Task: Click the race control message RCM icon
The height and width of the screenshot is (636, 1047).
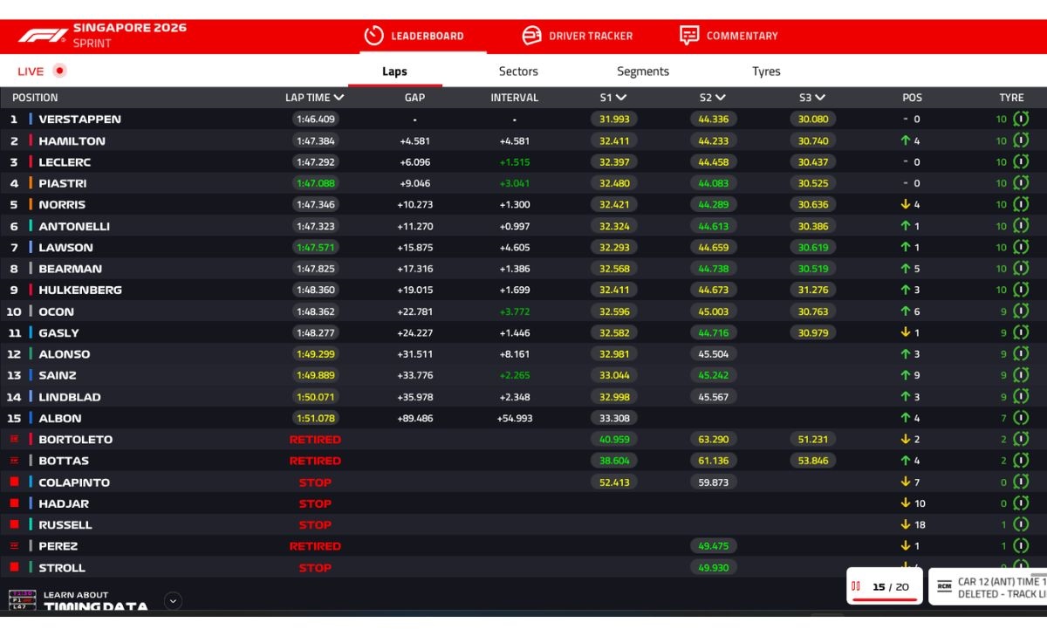Action: pos(944,586)
